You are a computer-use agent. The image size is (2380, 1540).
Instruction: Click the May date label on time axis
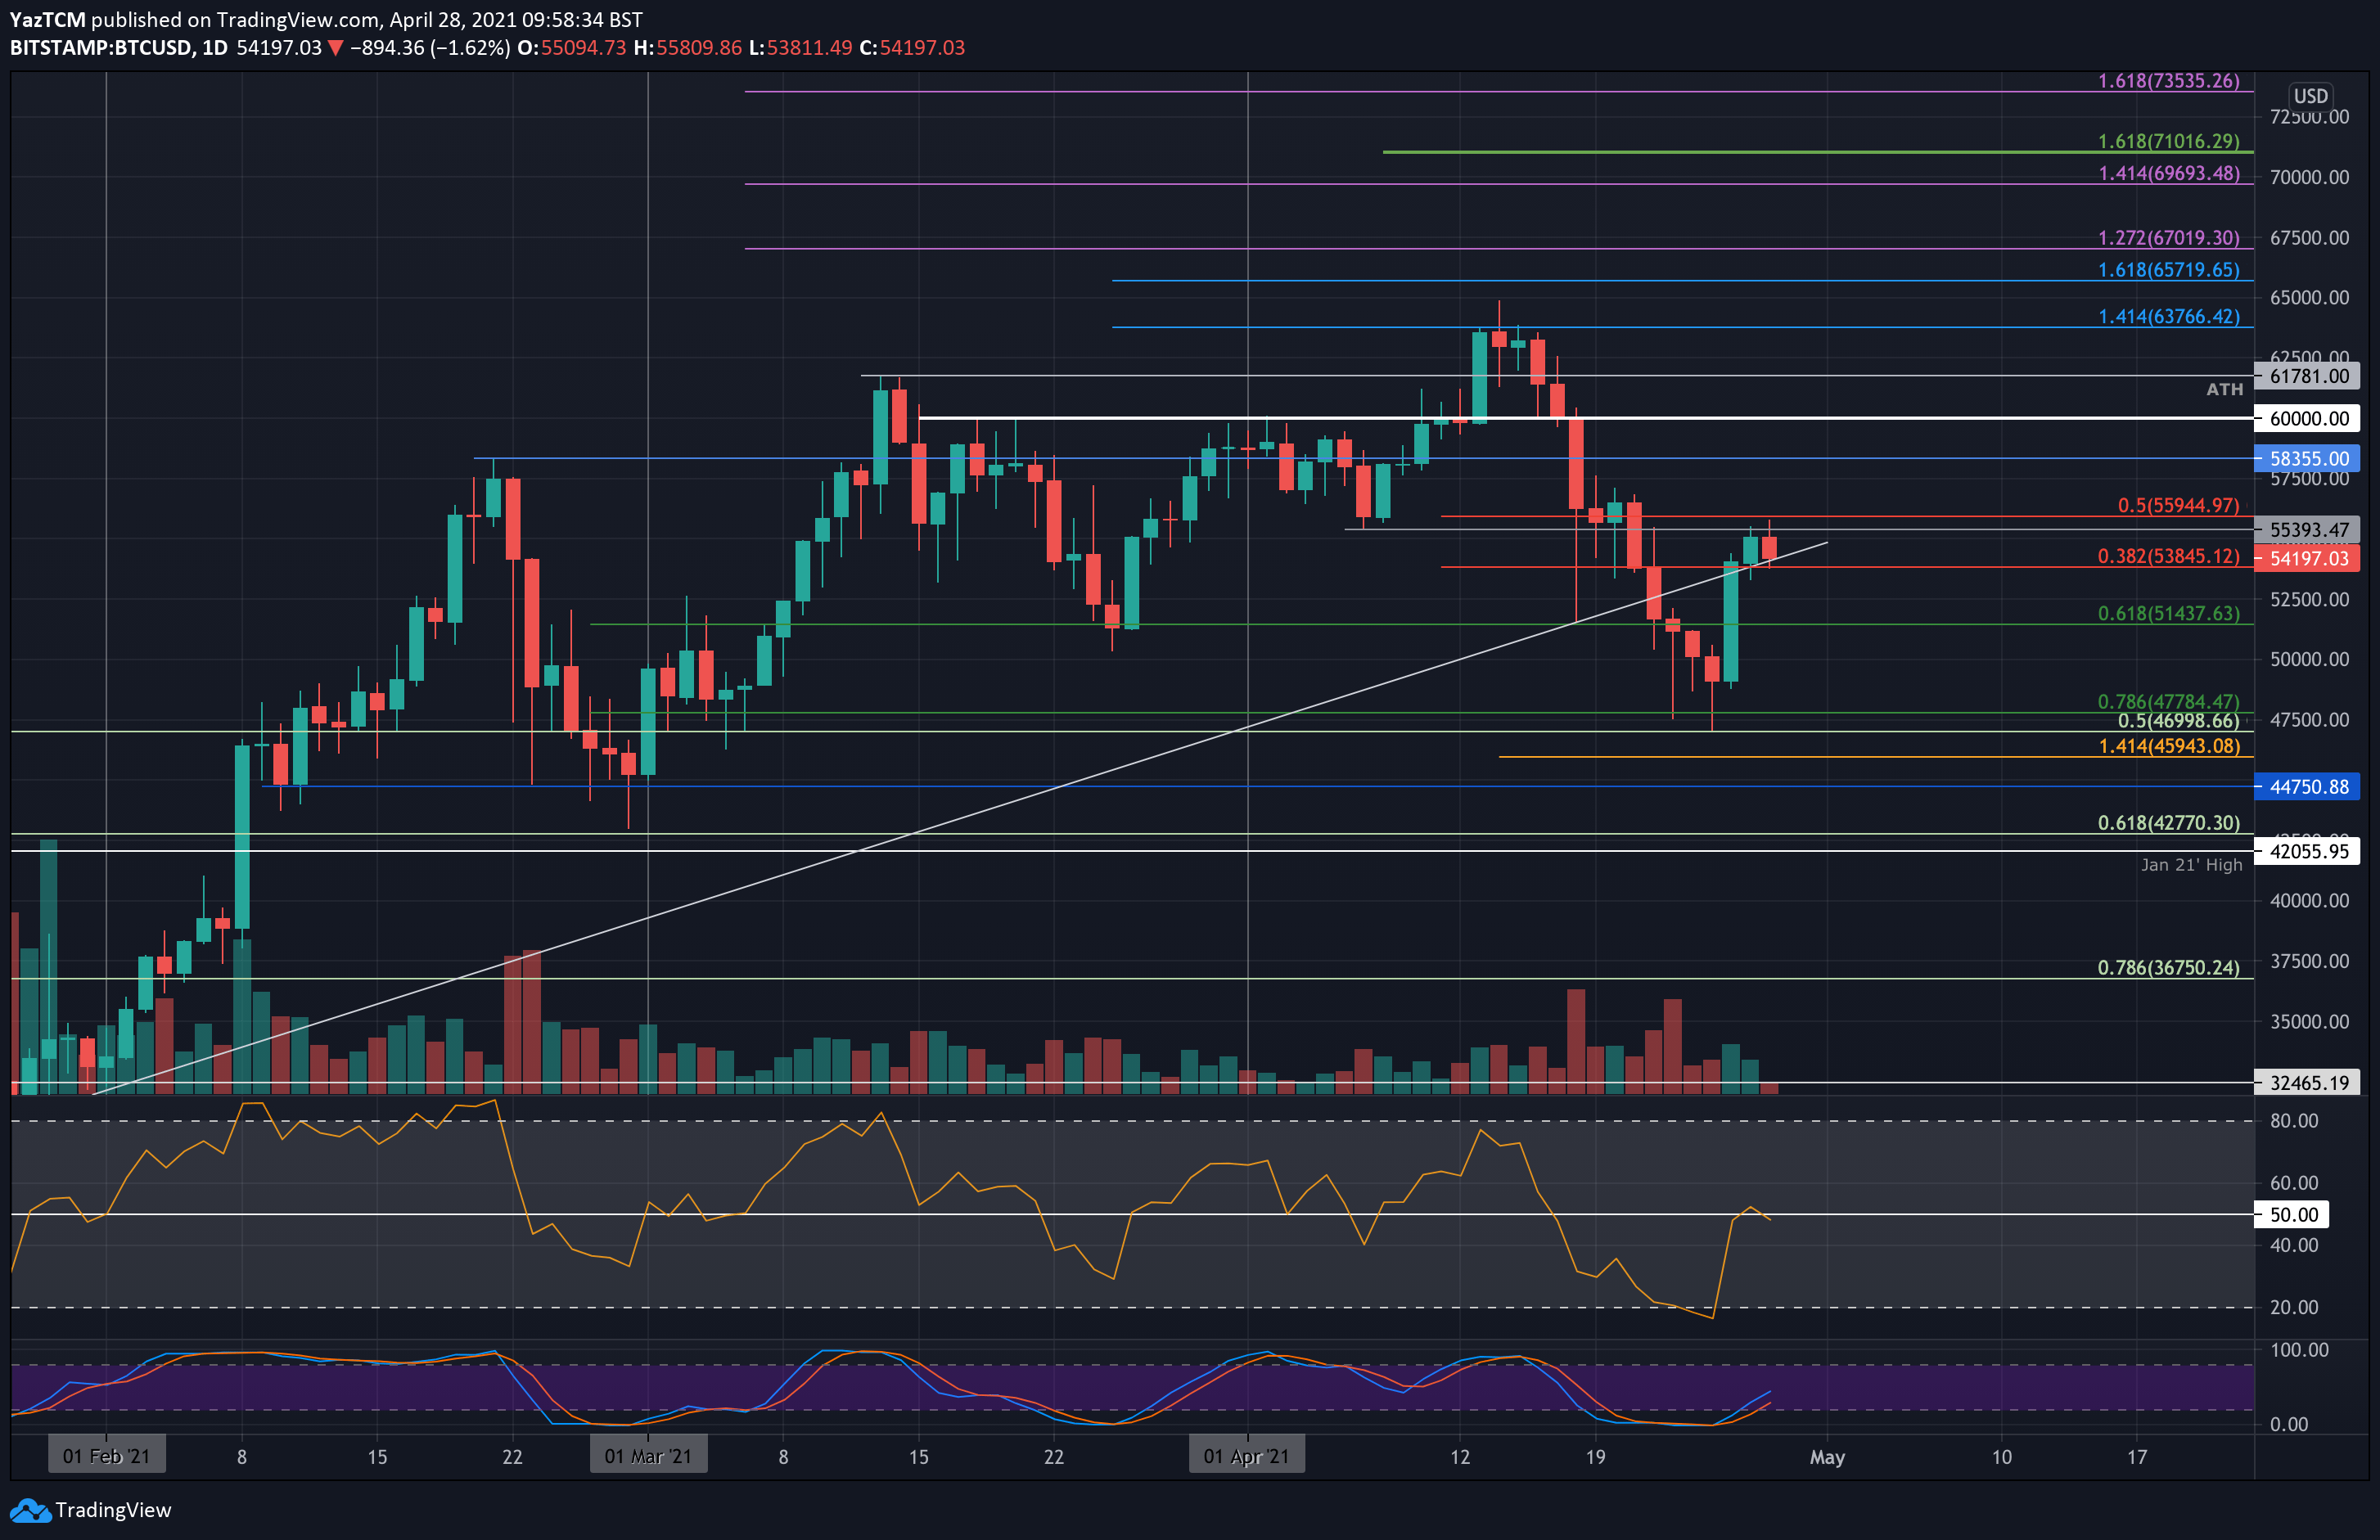point(1827,1458)
